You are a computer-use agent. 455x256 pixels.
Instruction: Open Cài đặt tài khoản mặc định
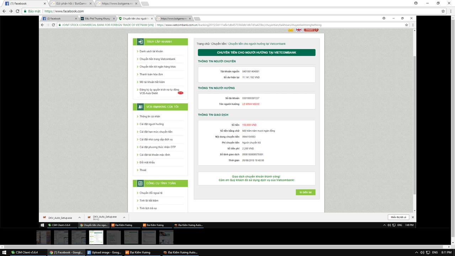pos(155,155)
